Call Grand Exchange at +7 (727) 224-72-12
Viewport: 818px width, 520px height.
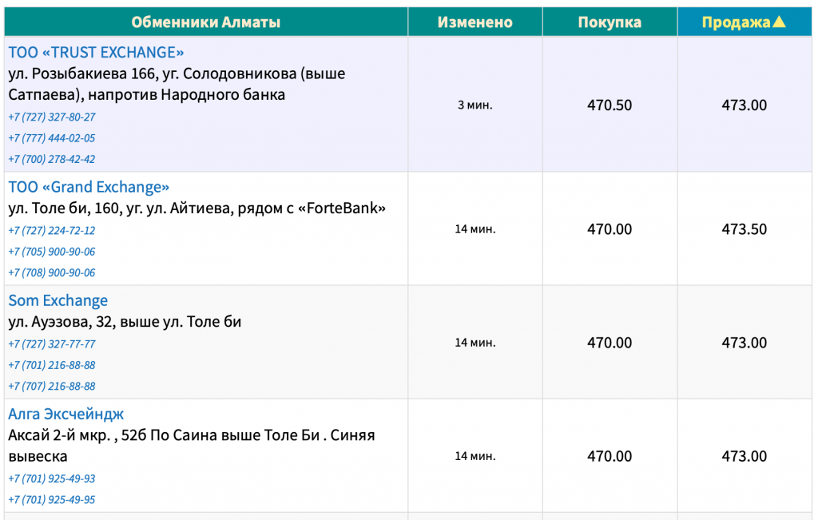tap(52, 231)
